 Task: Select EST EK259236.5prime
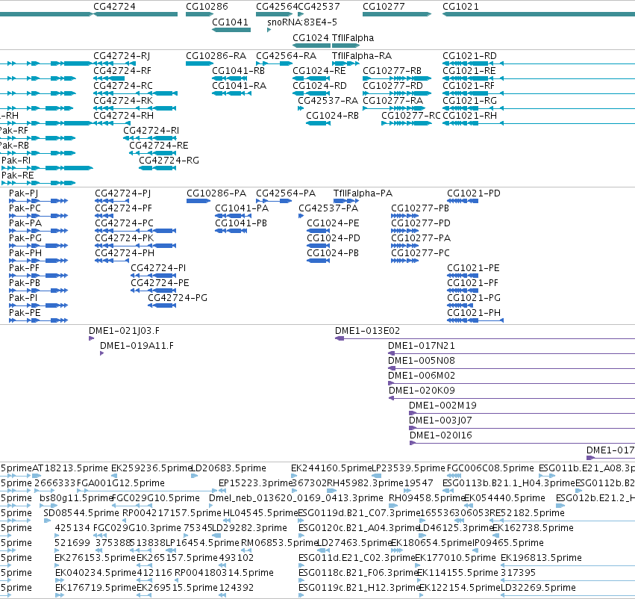coord(151,468)
